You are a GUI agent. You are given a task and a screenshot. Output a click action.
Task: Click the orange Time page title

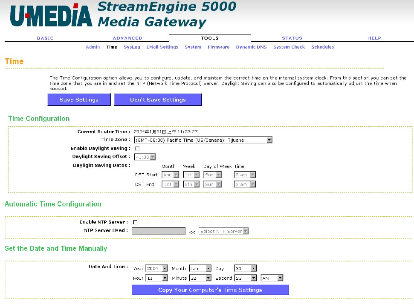pos(14,61)
